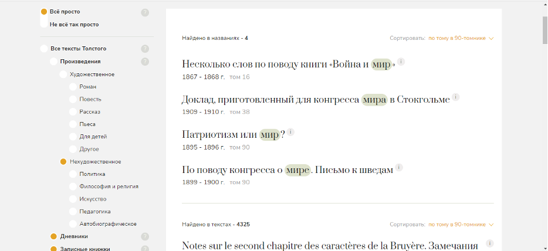Open Несколько слов по поводу книги «Война и мир»
Screen dimensions: 548x251
point(289,65)
